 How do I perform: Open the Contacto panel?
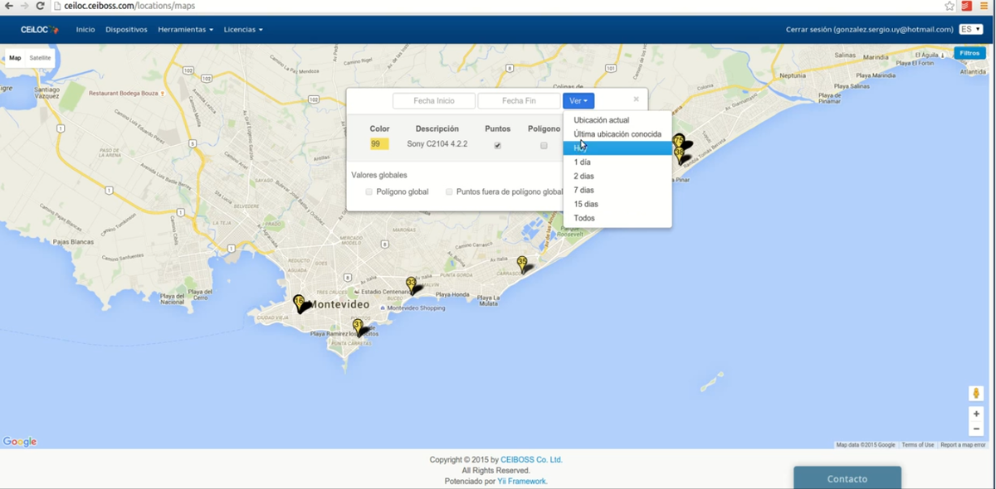847,478
